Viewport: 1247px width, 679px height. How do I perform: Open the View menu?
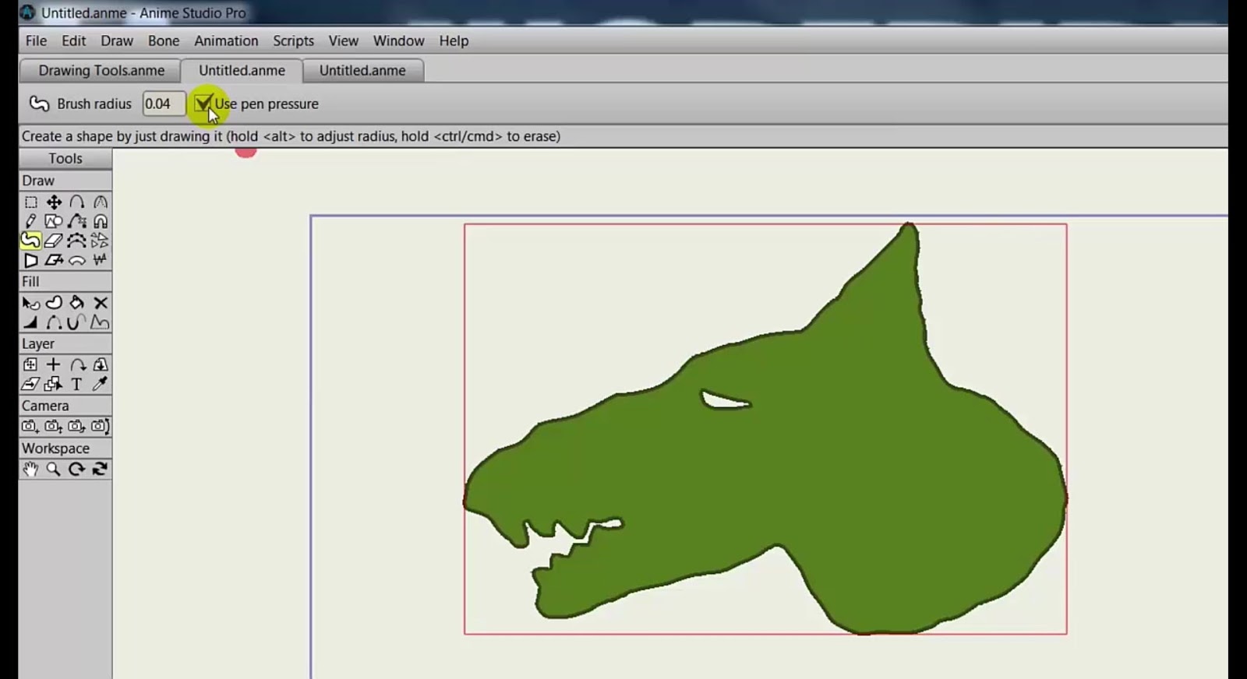(343, 40)
